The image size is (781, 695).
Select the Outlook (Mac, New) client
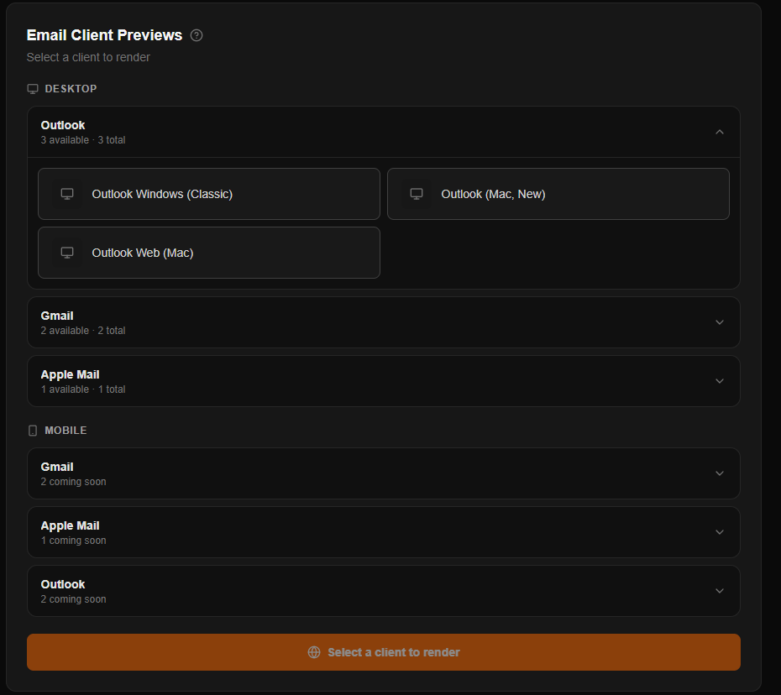pos(558,194)
